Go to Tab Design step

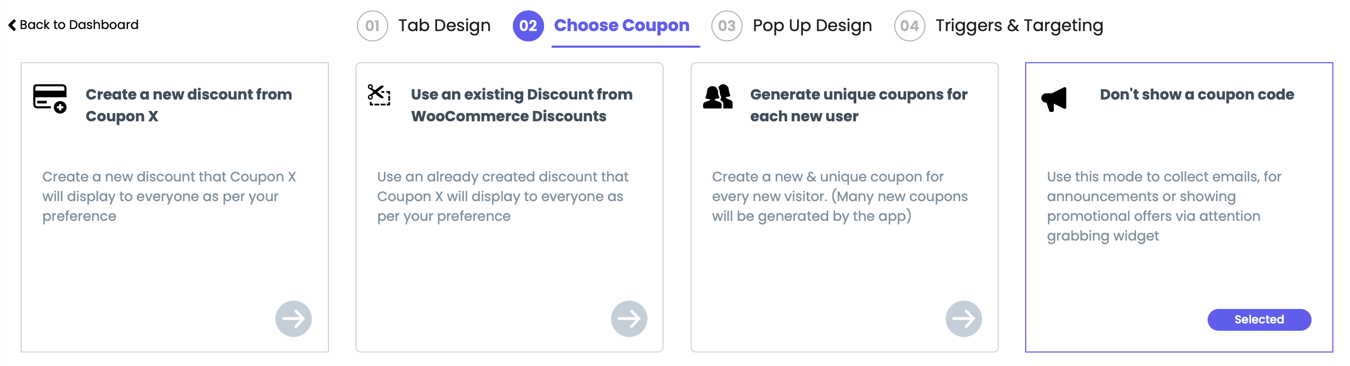444,25
